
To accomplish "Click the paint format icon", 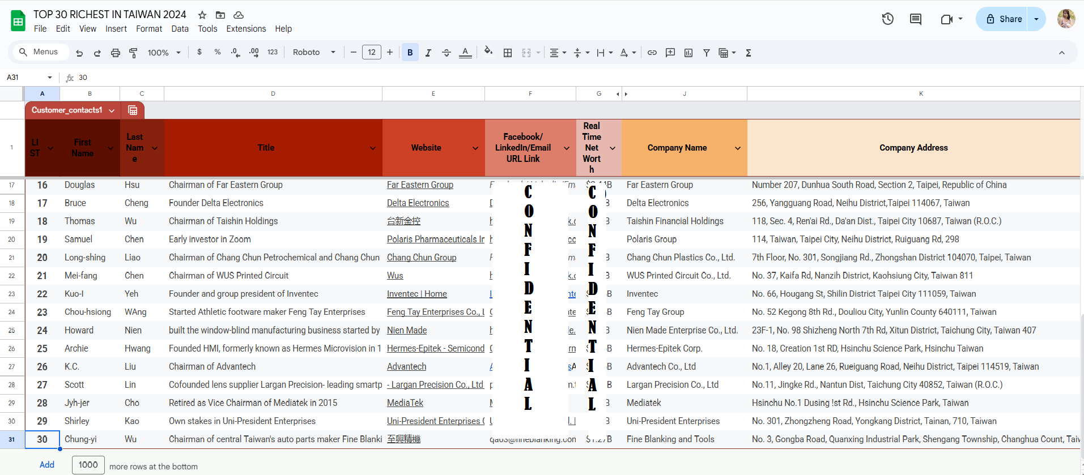I will tap(133, 53).
